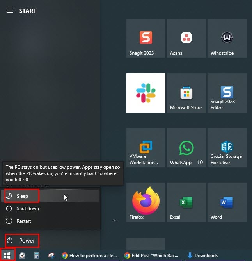The image size is (252, 261).
Task: Launch Crucial Storage Executive tile
Action: [x=227, y=148]
